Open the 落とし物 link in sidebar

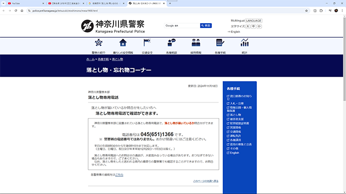click(236, 115)
